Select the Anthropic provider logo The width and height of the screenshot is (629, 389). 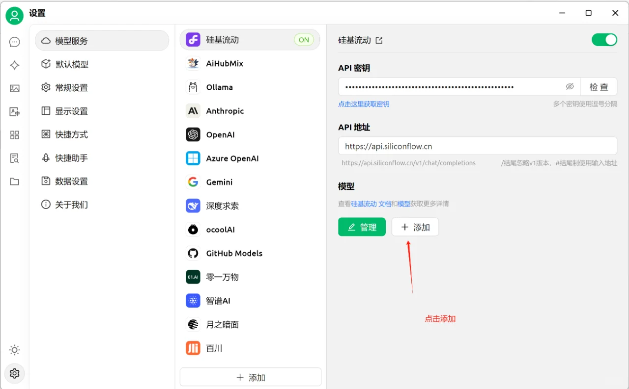pyautogui.click(x=193, y=111)
